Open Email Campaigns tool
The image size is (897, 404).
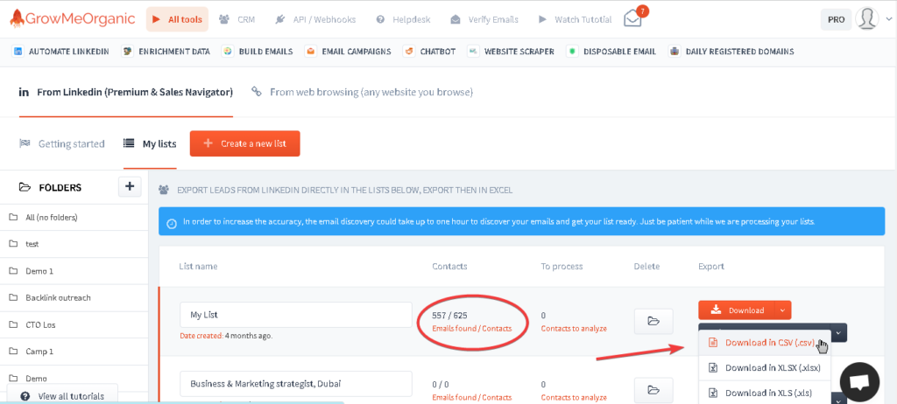coord(348,52)
